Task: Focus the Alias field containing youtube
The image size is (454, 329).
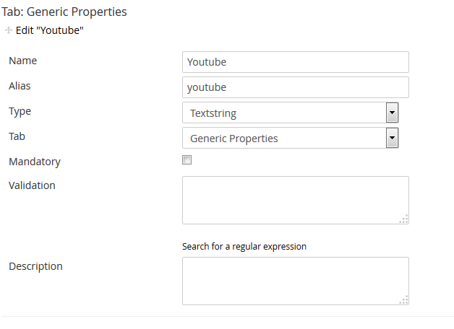Action: [296, 87]
